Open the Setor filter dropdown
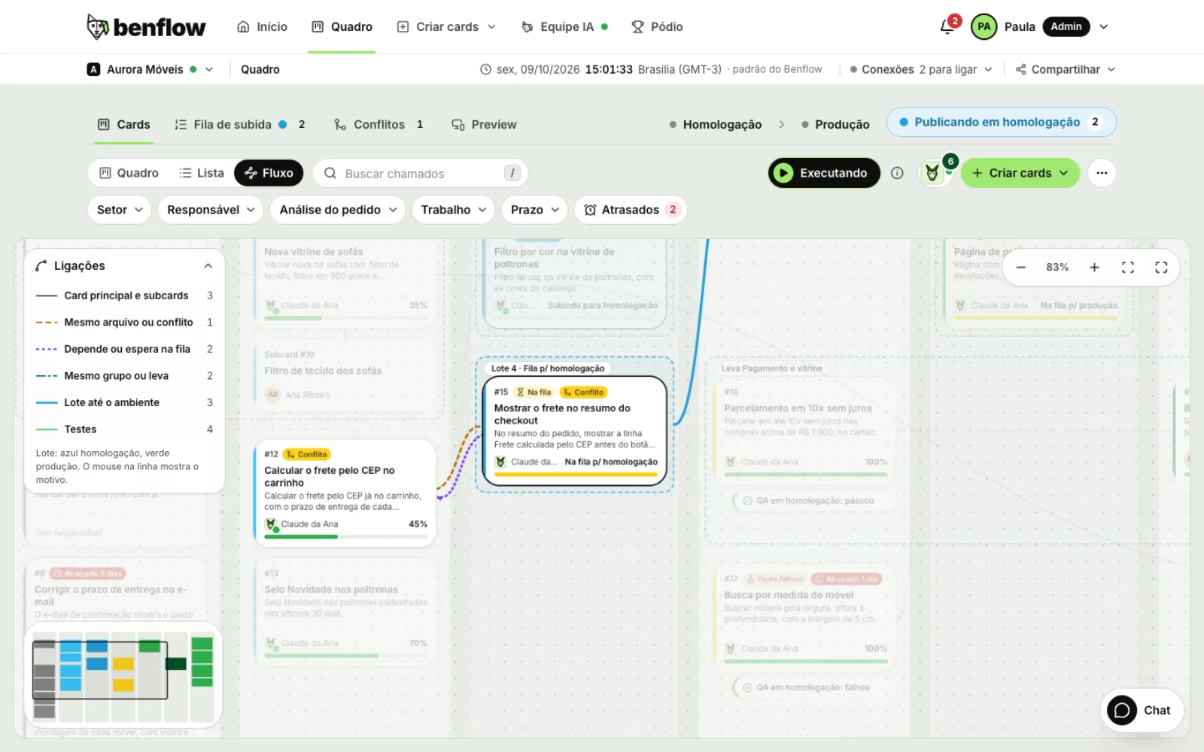This screenshot has width=1204, height=752. pos(120,210)
